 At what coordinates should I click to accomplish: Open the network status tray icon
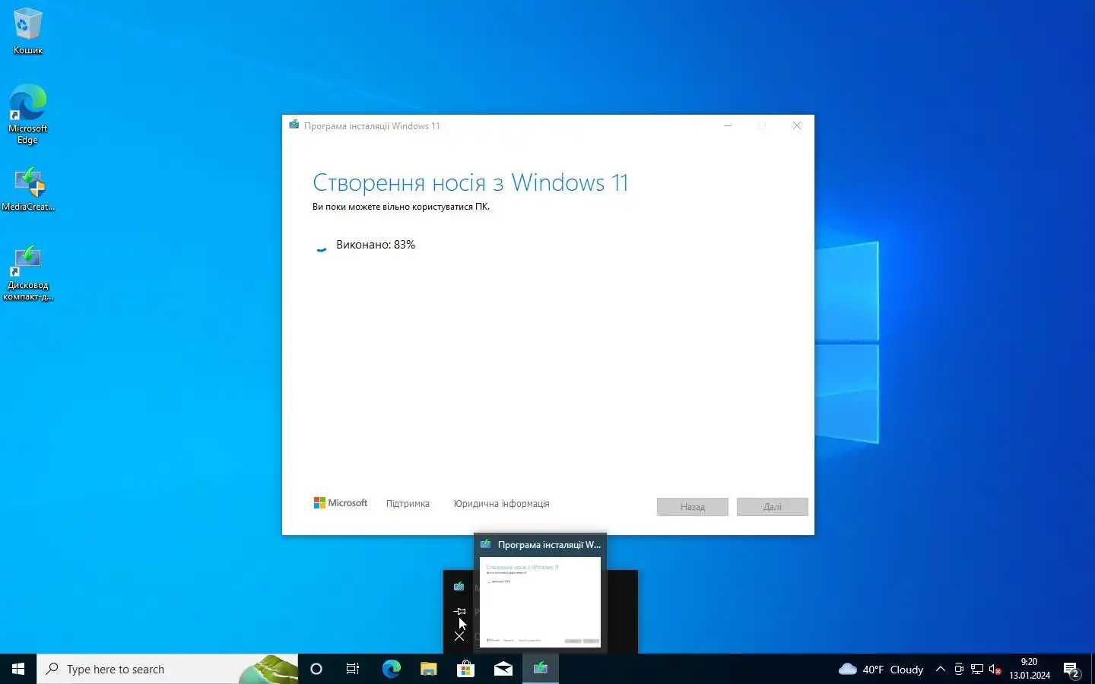tap(977, 669)
